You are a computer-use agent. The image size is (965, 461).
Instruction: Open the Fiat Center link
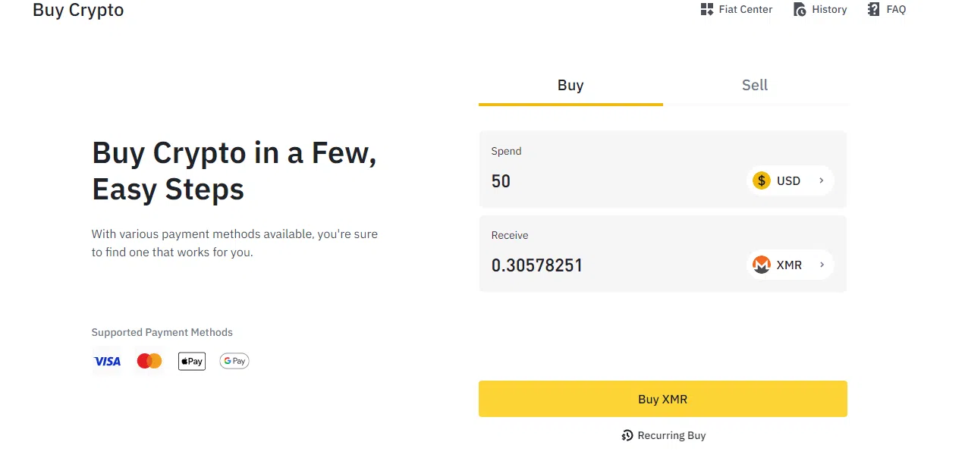click(745, 10)
